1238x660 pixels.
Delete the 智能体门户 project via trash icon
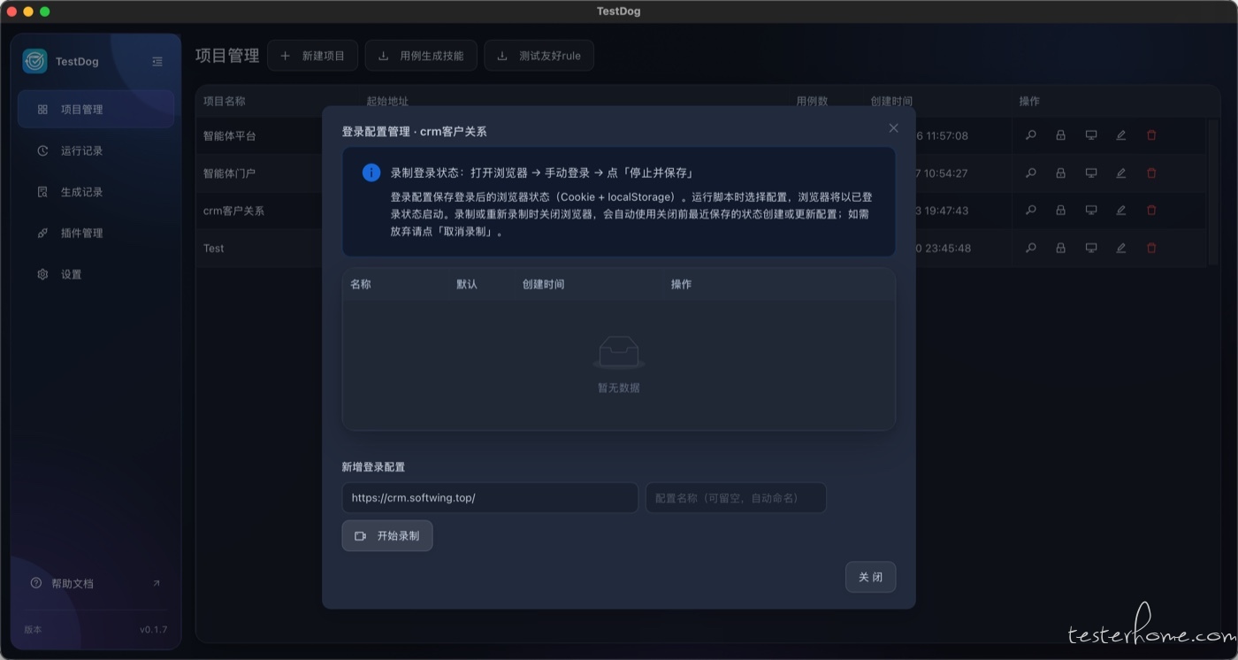point(1151,173)
